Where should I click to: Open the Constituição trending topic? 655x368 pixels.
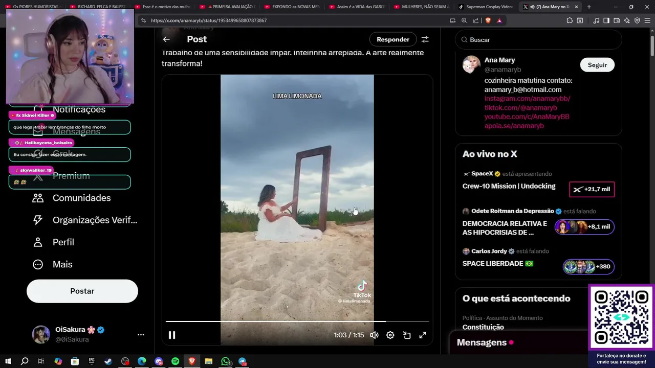[x=483, y=327]
